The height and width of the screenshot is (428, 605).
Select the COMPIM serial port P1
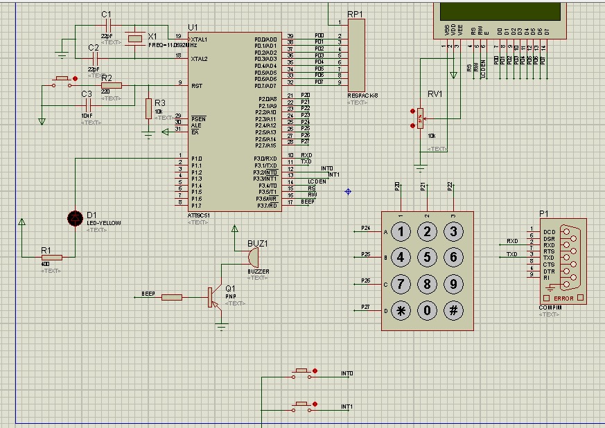click(563, 261)
